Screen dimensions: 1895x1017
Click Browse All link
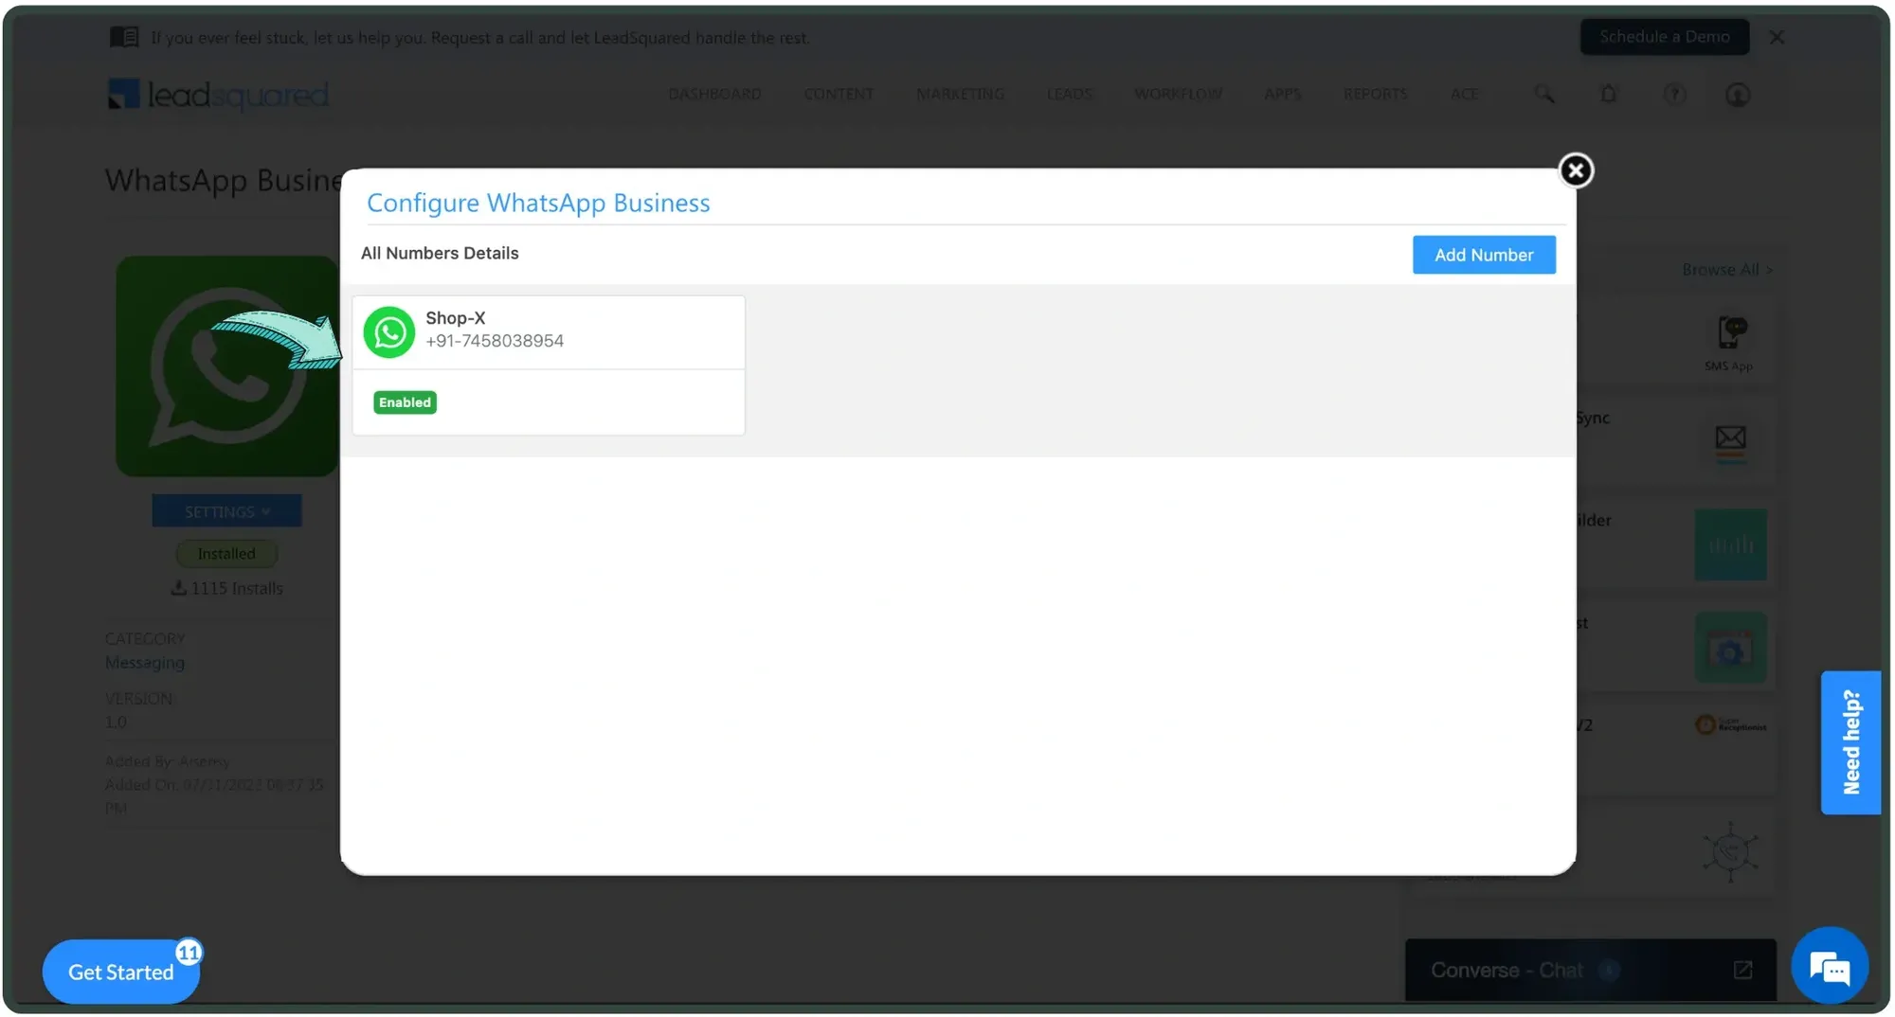(x=1726, y=270)
